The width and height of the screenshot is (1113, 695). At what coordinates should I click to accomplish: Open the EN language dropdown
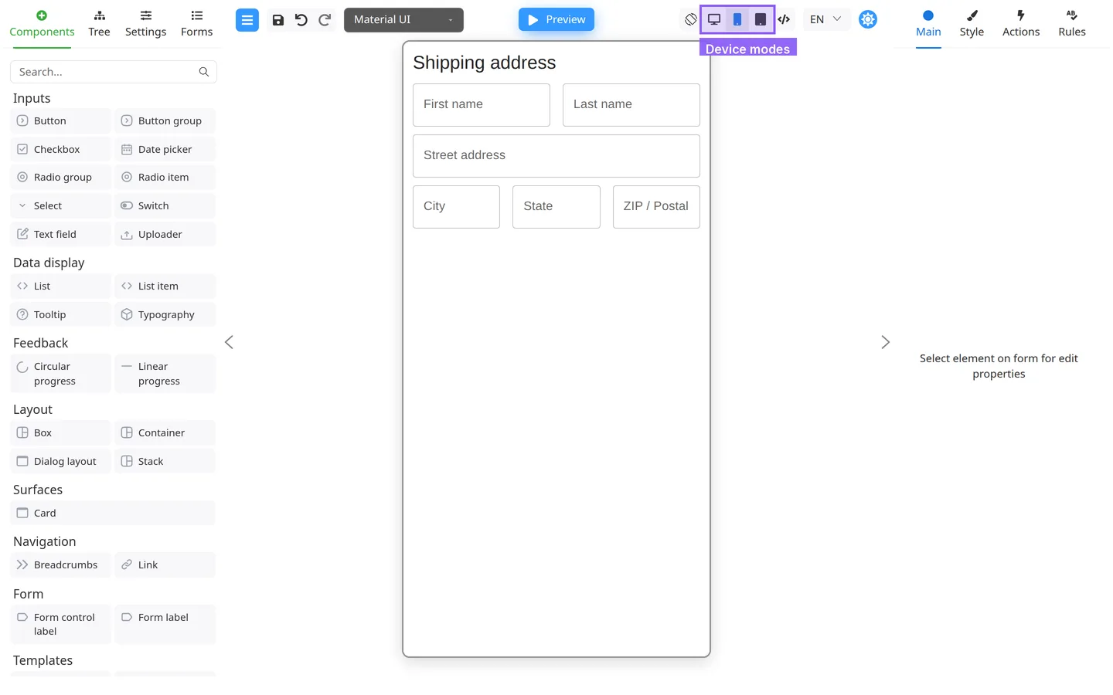[825, 19]
